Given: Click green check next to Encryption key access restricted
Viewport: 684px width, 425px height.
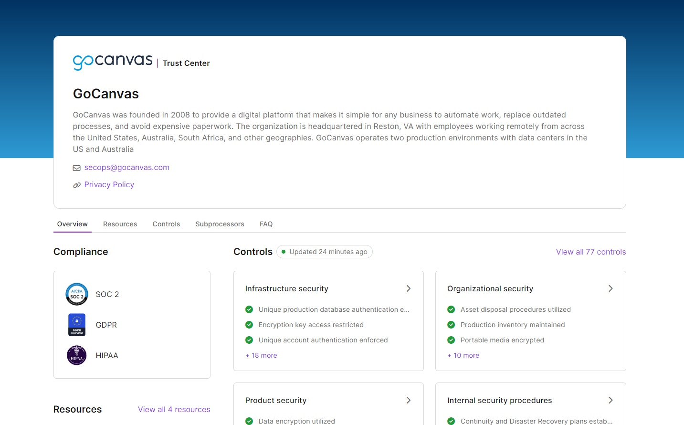Looking at the screenshot, I should point(249,325).
